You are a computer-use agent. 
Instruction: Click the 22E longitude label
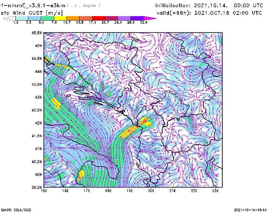point(194,191)
